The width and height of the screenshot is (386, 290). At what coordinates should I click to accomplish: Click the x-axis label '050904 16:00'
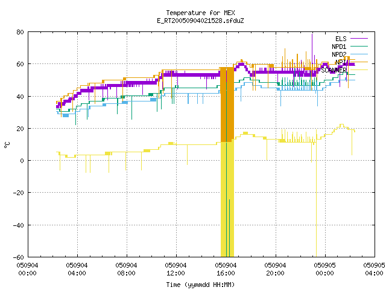coord(226,269)
